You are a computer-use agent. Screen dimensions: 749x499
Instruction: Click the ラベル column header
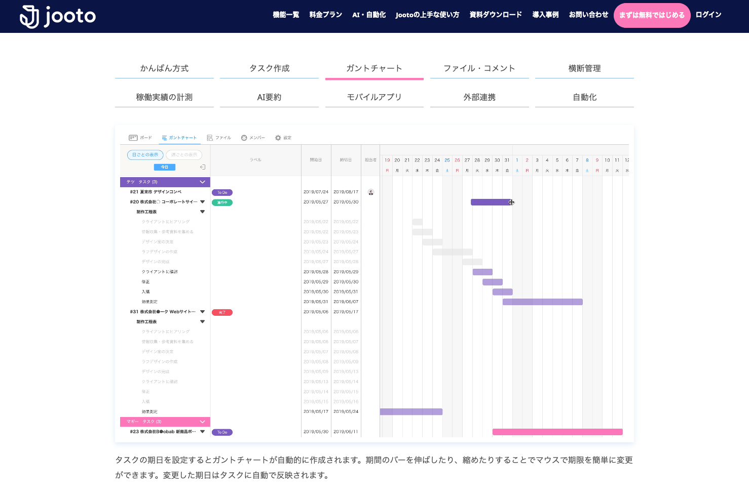(255, 160)
